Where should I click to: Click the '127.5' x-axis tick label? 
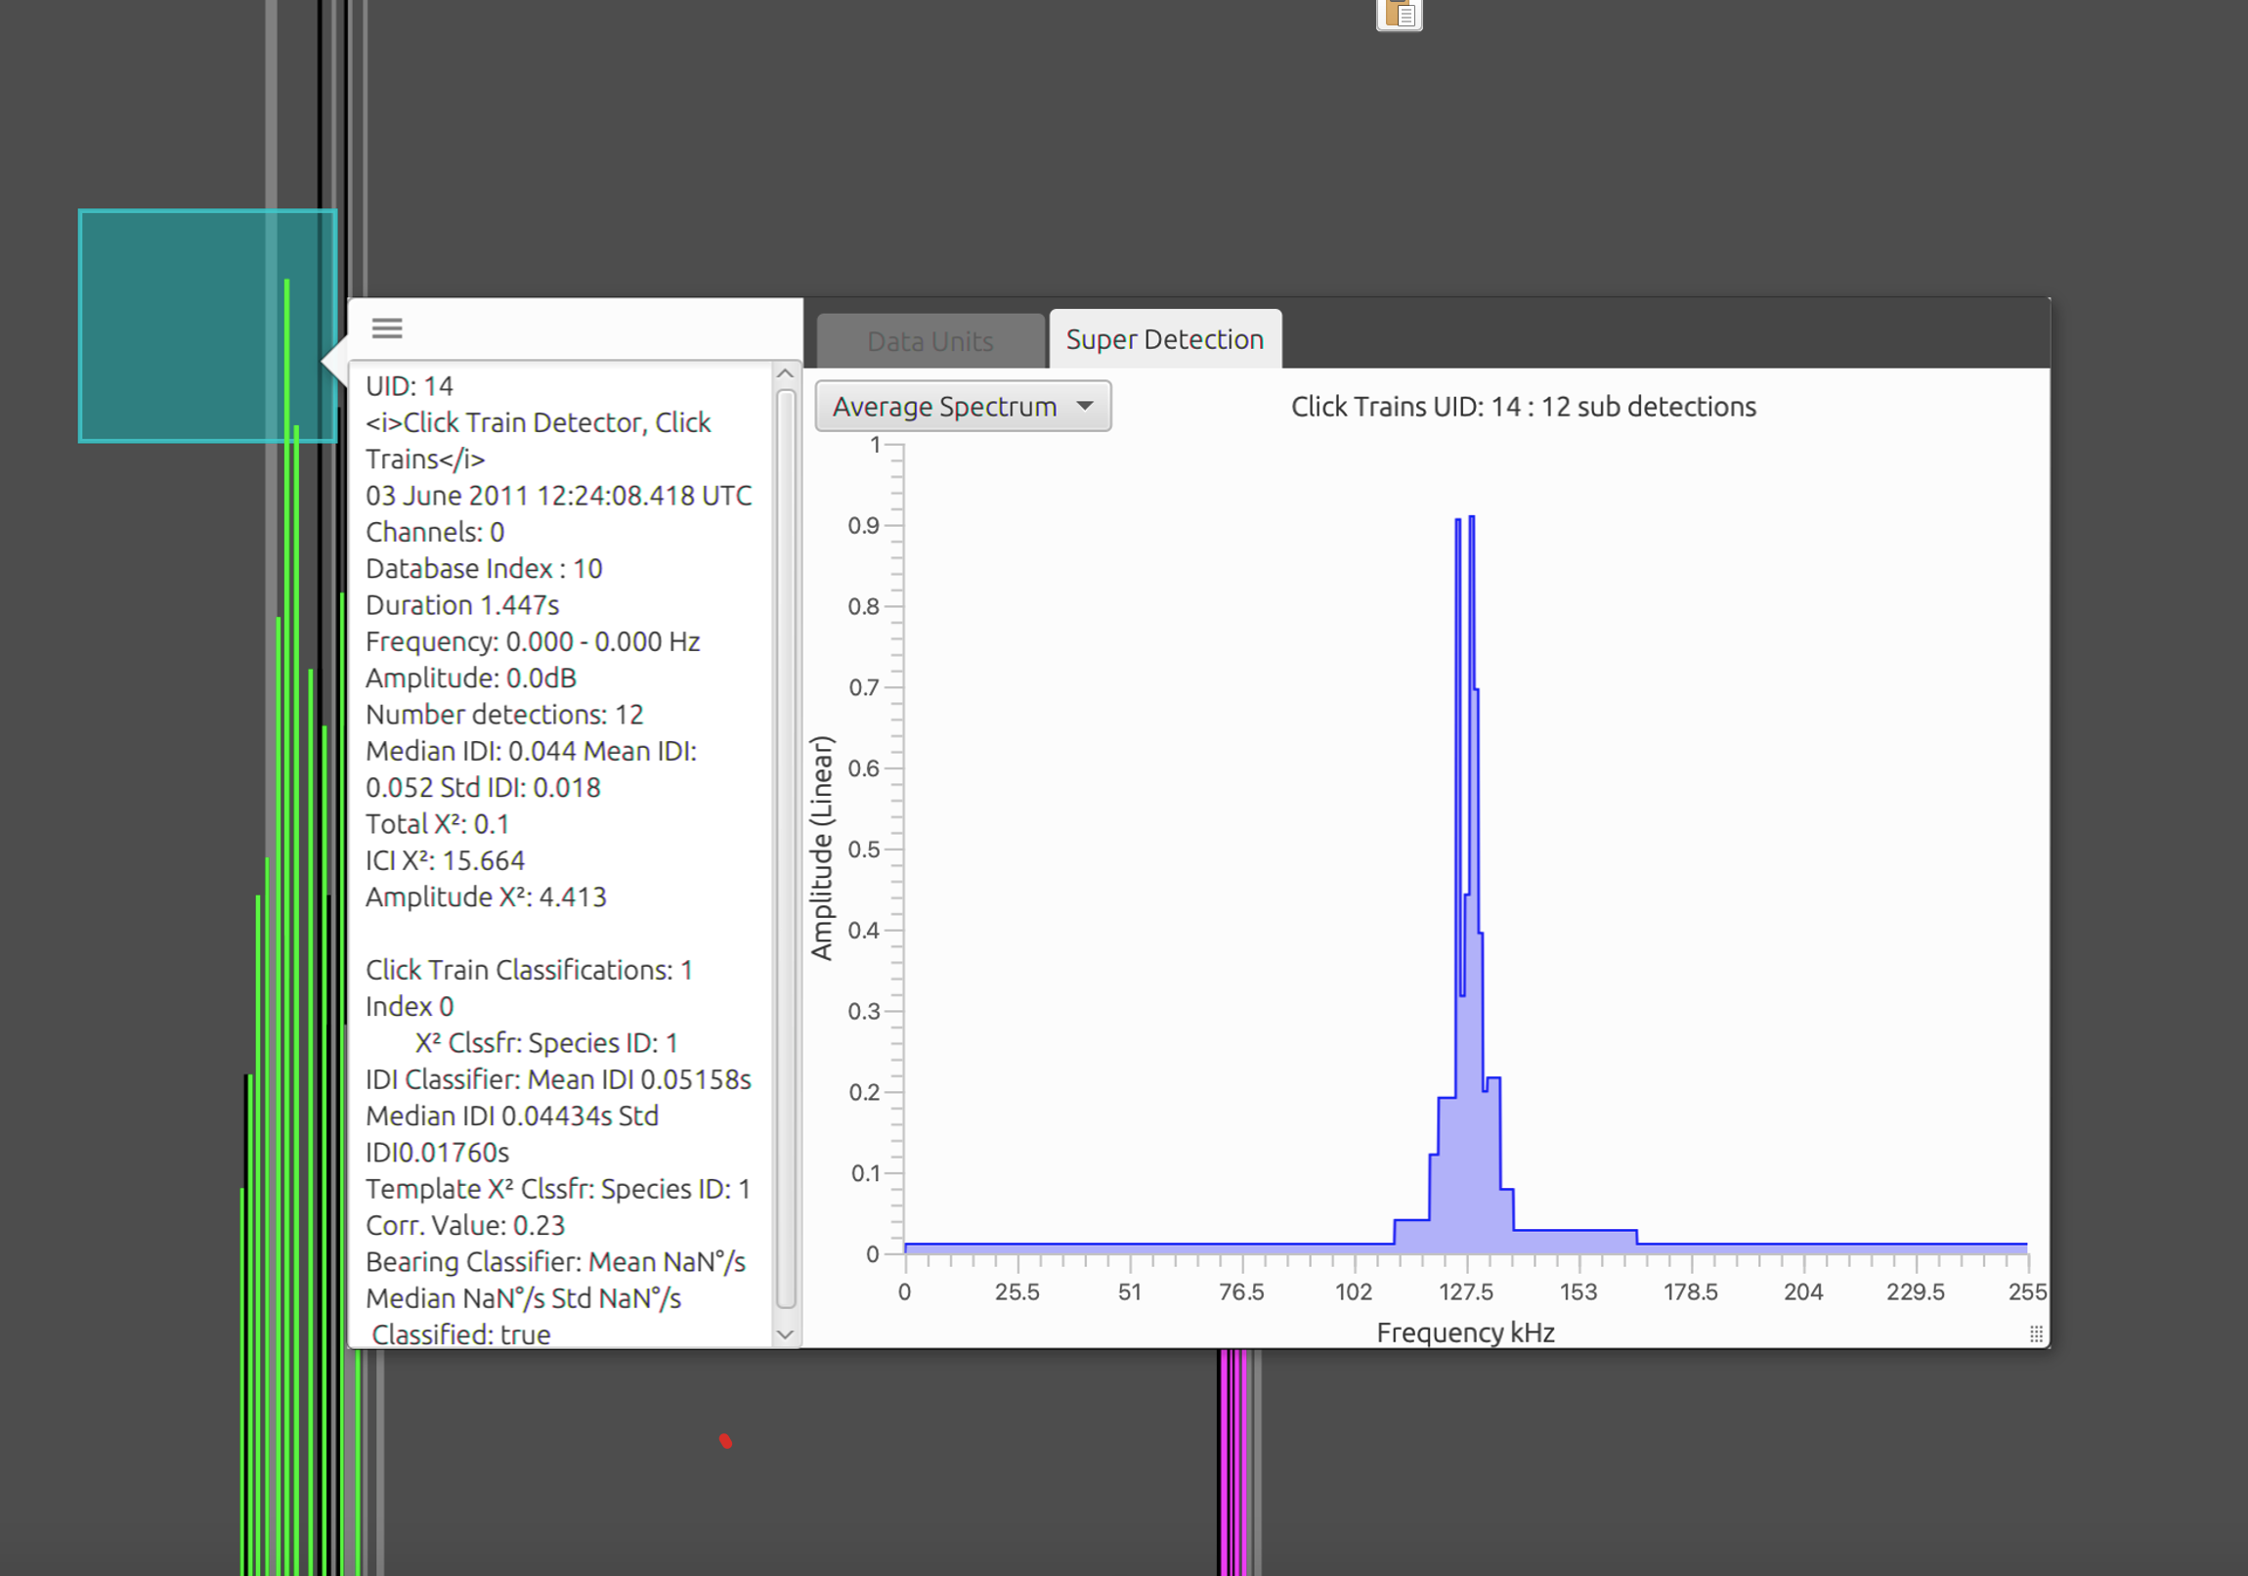point(1466,1291)
